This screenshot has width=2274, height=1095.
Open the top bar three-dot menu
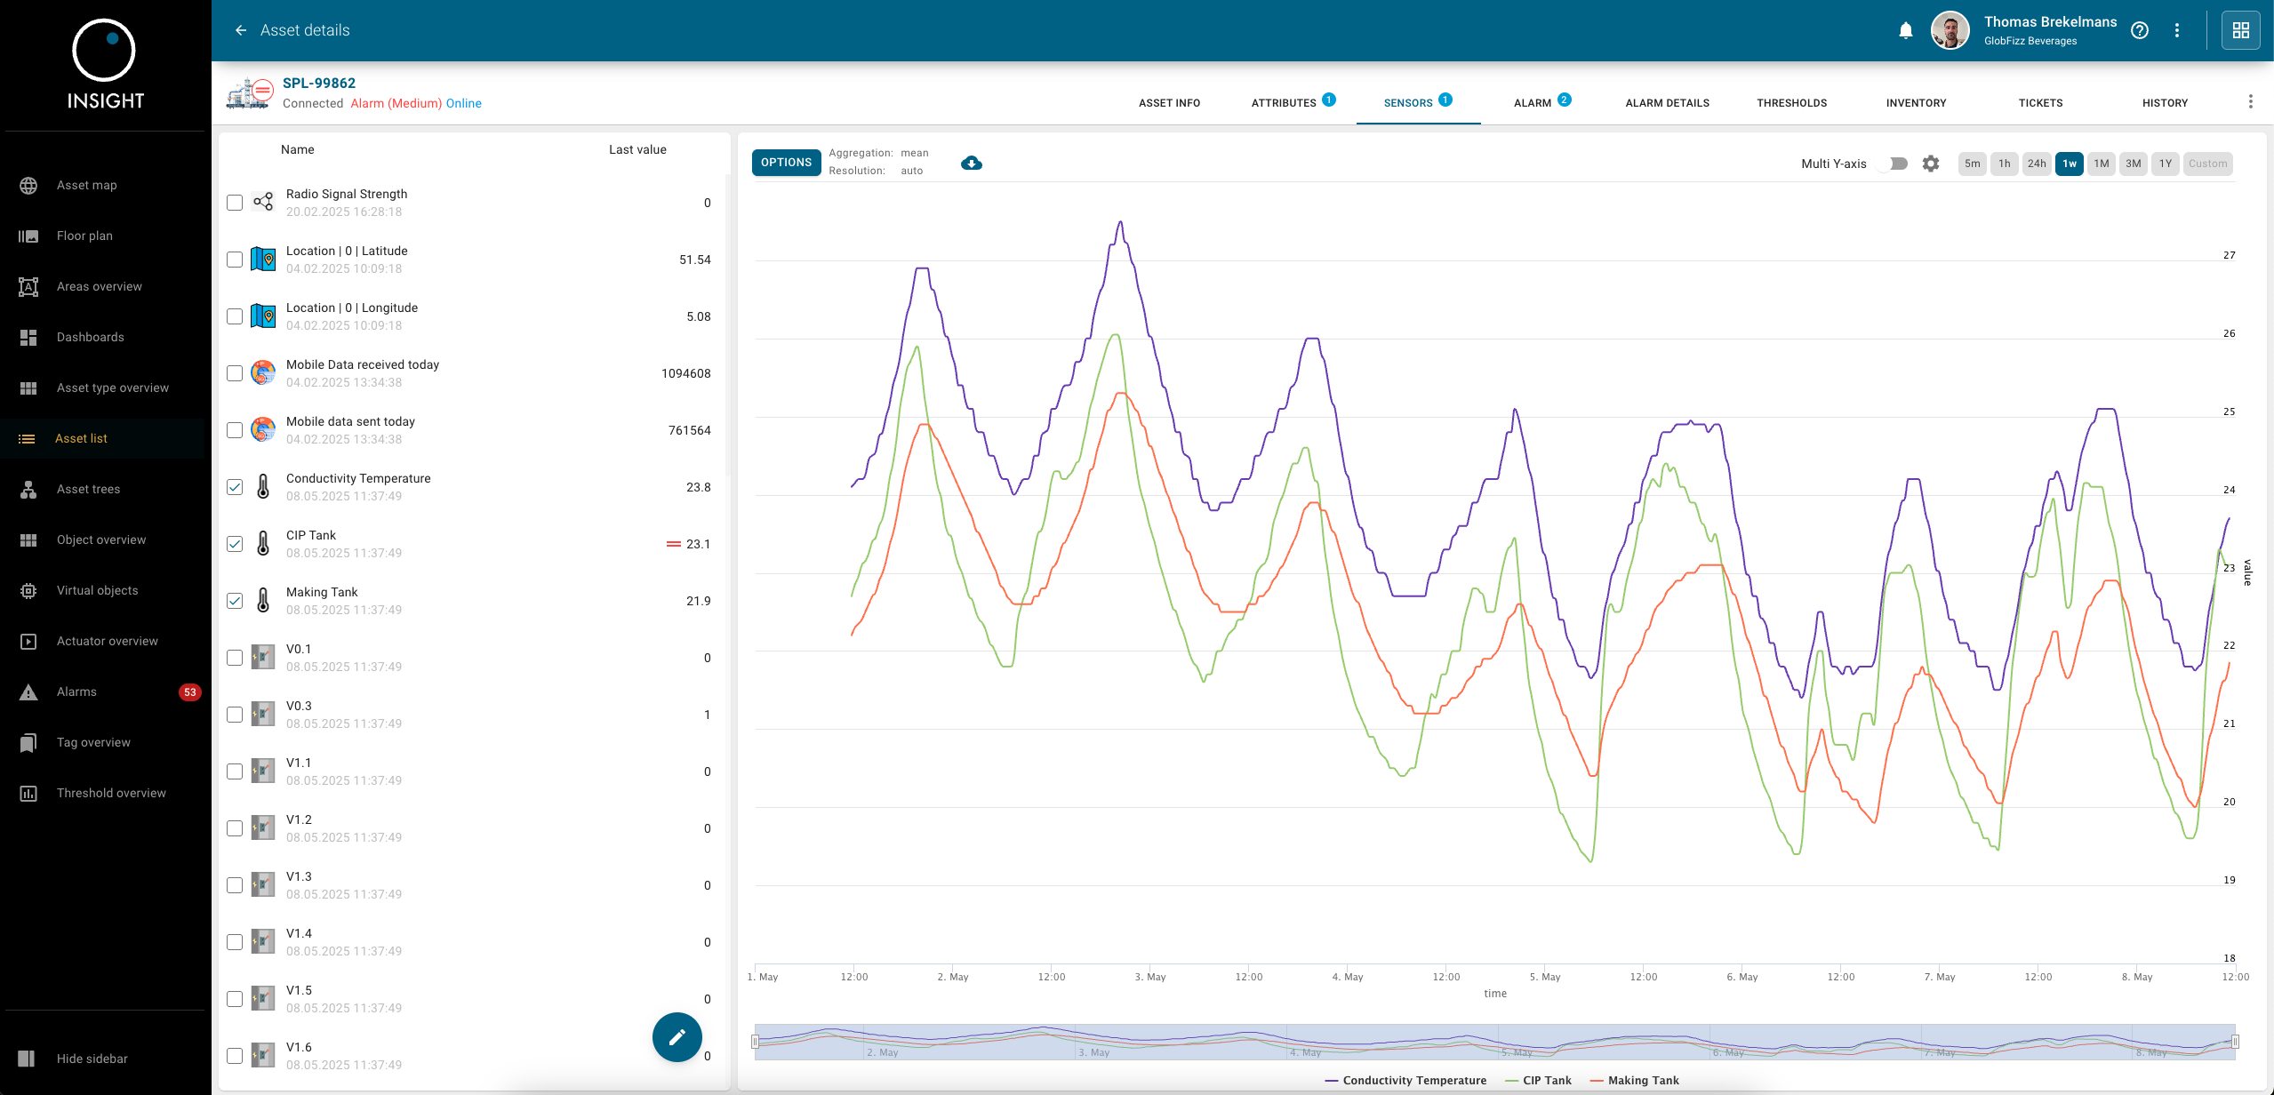(x=2177, y=30)
